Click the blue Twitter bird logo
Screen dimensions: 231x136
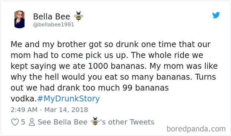216,15
